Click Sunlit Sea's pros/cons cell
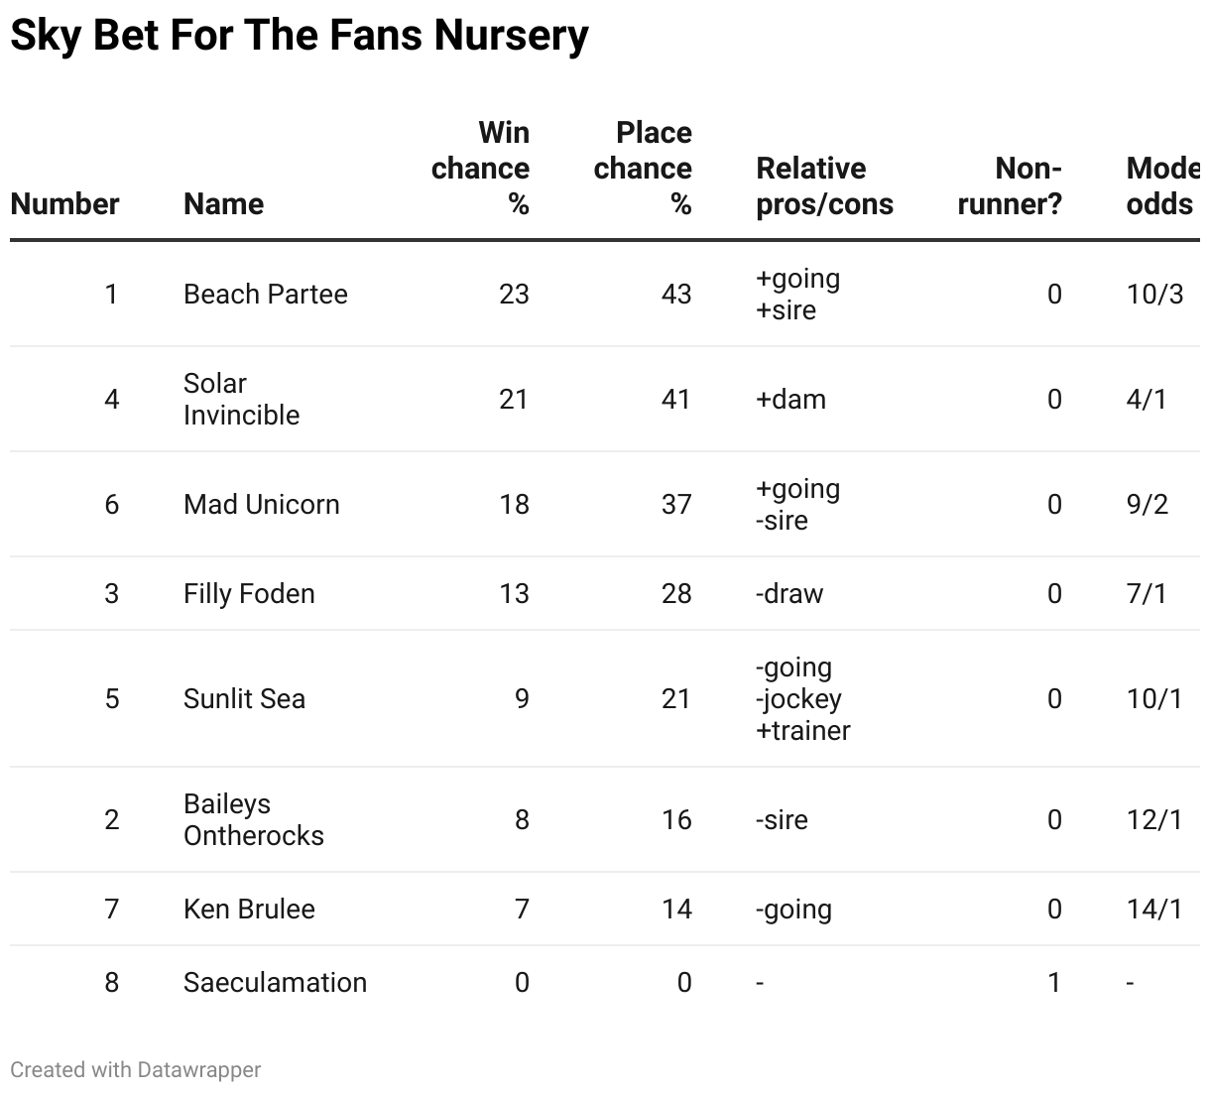This screenshot has width=1210, height=1093. (802, 699)
